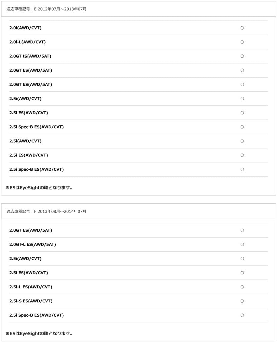Click the 2.0GT-L ES(AWD/5AT) model name
Image resolution: width=277 pixels, height=342 pixels.
click(33, 245)
